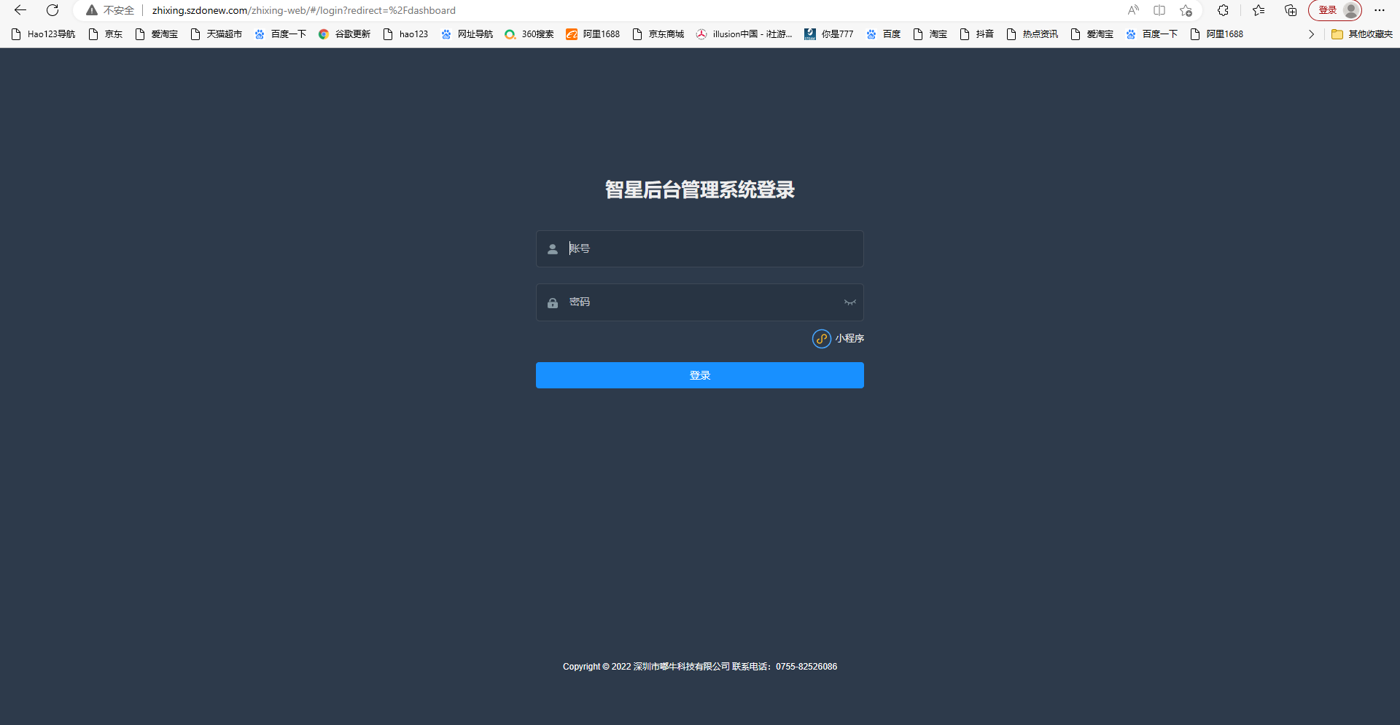
Task: Open the browser settings ellipsis menu
Action: click(1380, 10)
